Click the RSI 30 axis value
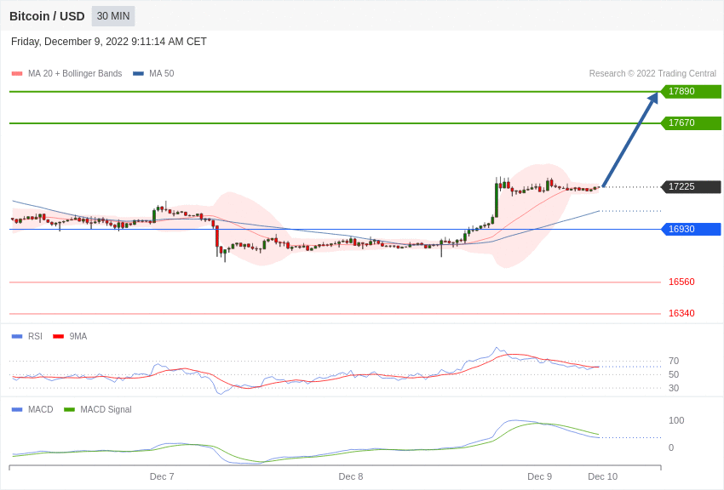Screen dimensions: 724x490 [x=674, y=388]
